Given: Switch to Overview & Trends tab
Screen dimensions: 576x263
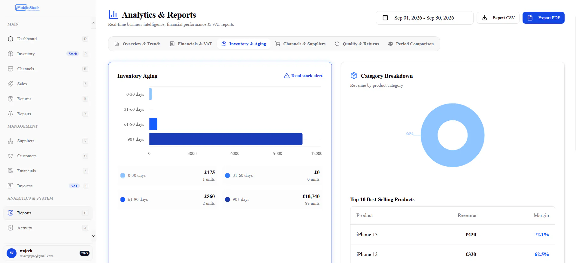Looking at the screenshot, I should [x=138, y=44].
